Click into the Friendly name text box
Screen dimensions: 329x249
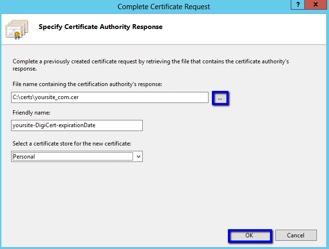pos(77,125)
